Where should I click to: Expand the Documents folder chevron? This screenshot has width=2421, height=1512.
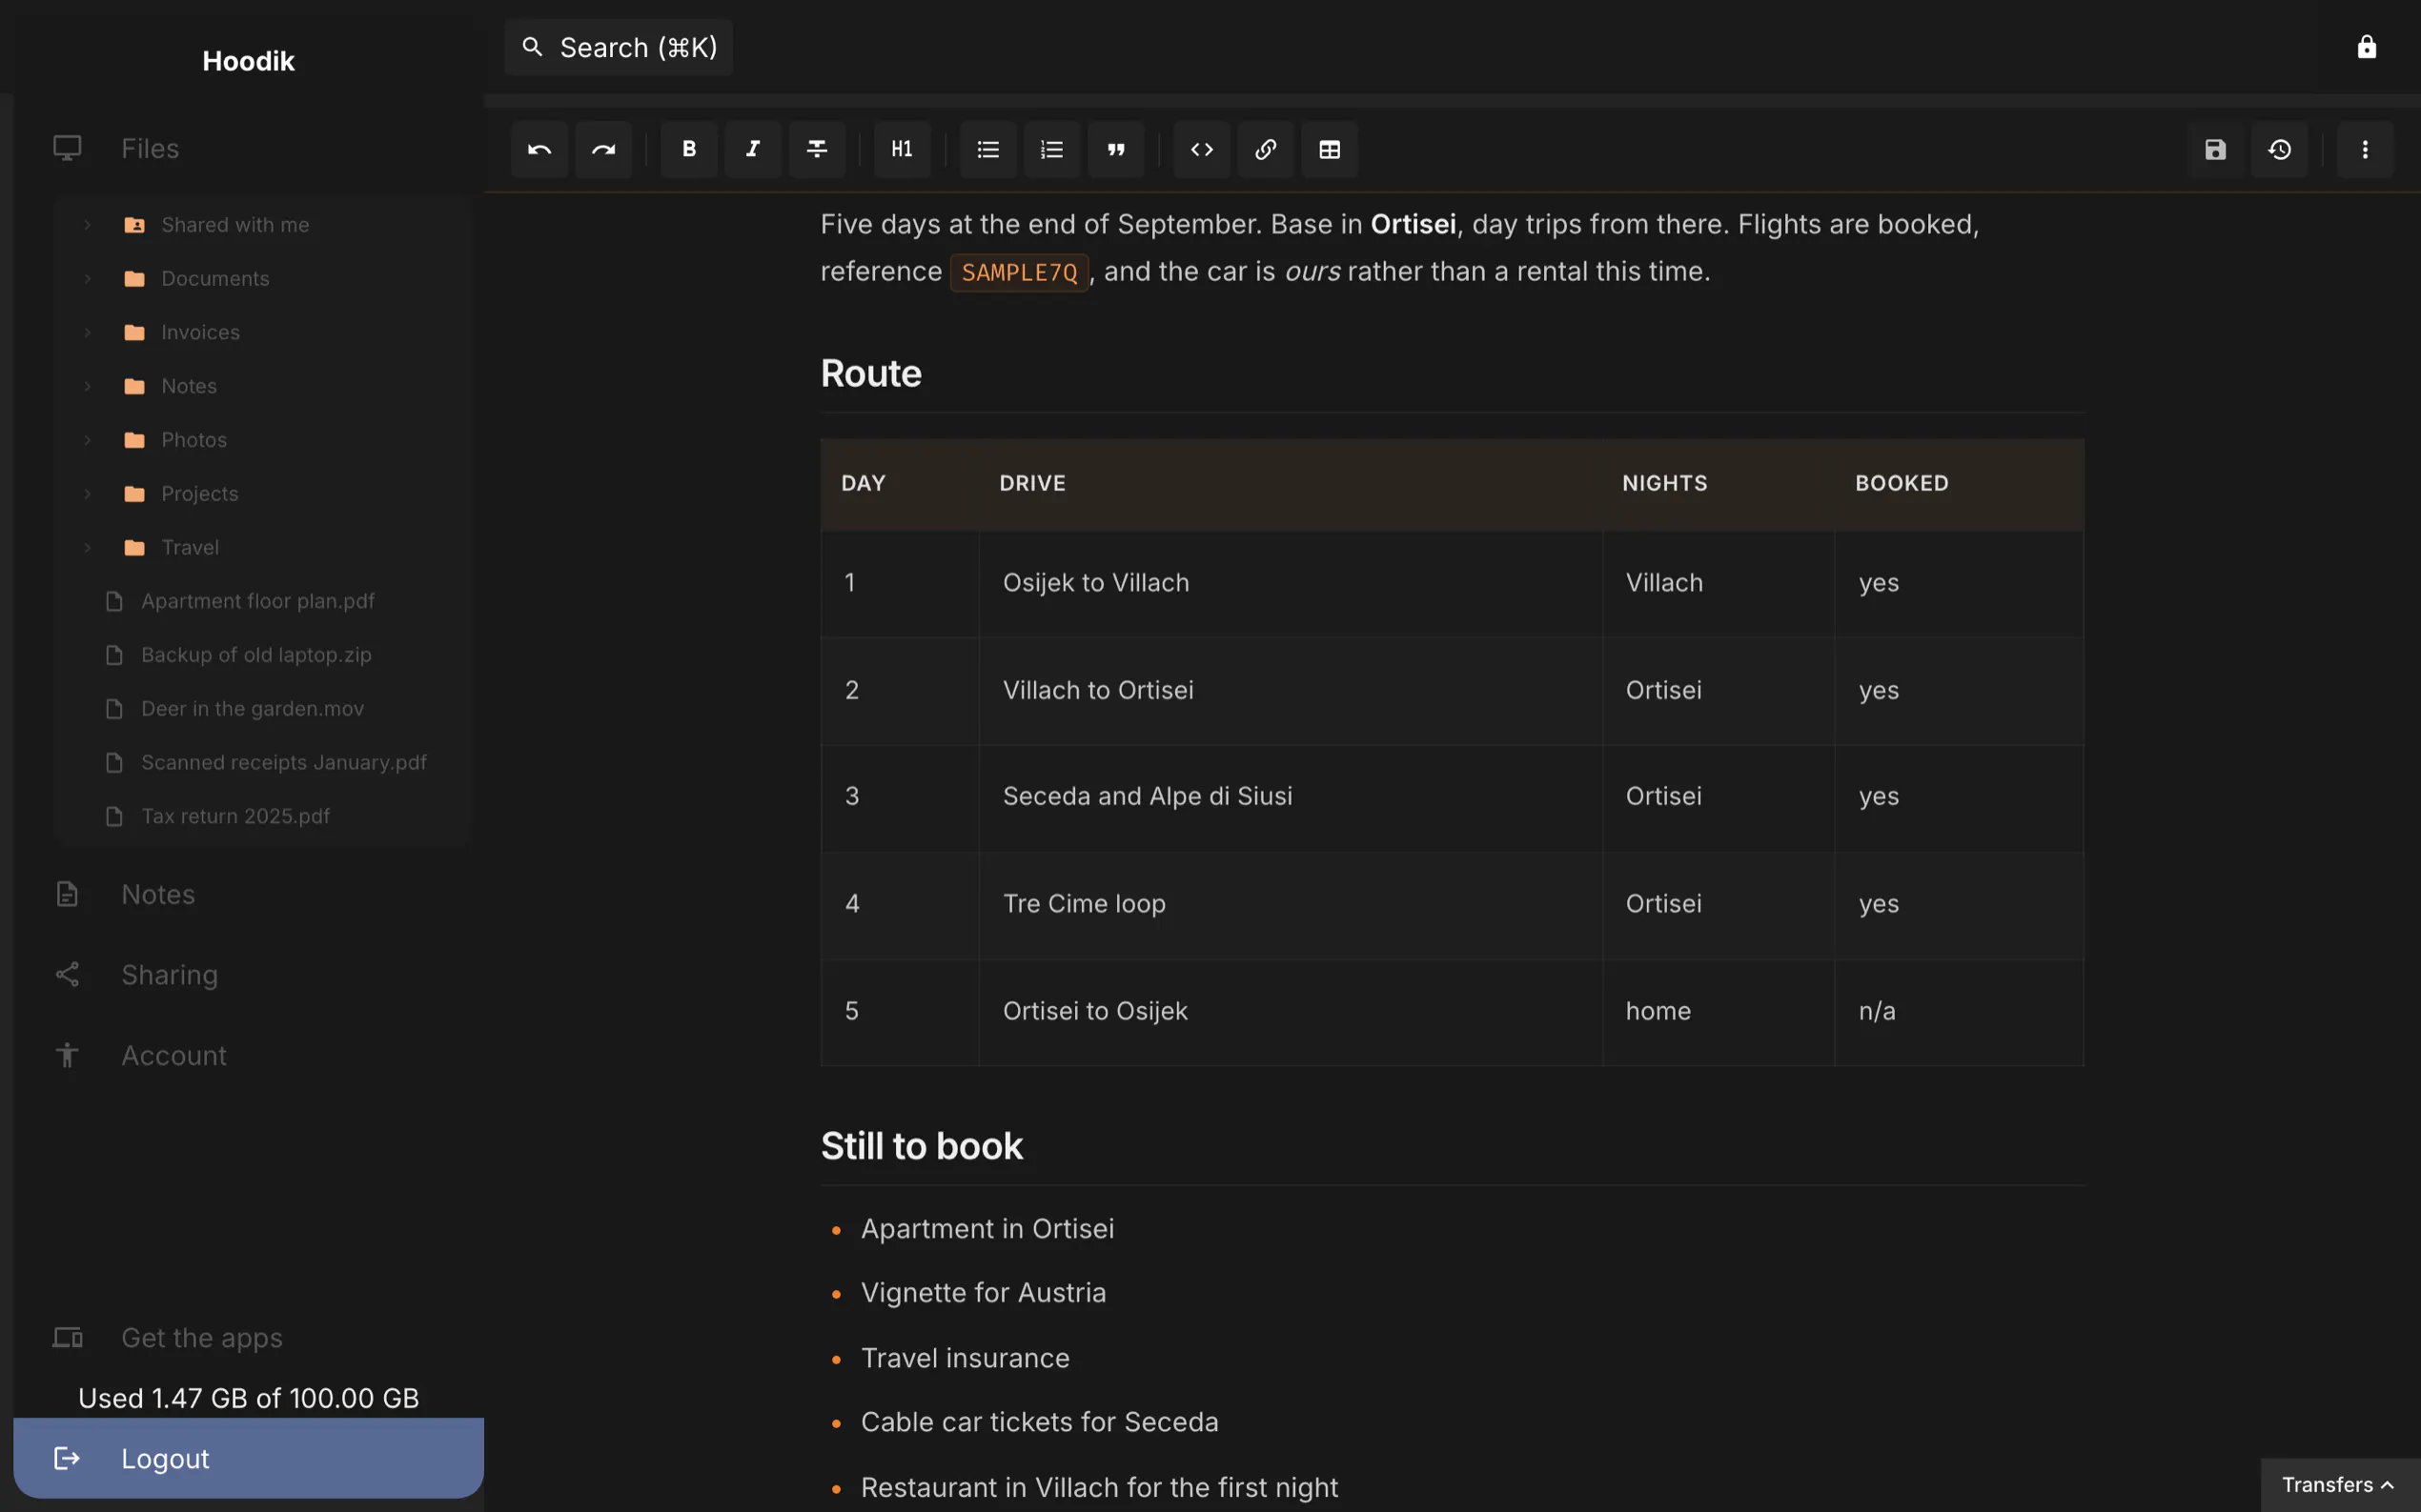tap(87, 278)
